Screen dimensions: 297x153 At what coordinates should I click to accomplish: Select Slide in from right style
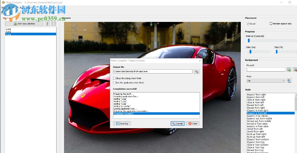tap(256, 100)
